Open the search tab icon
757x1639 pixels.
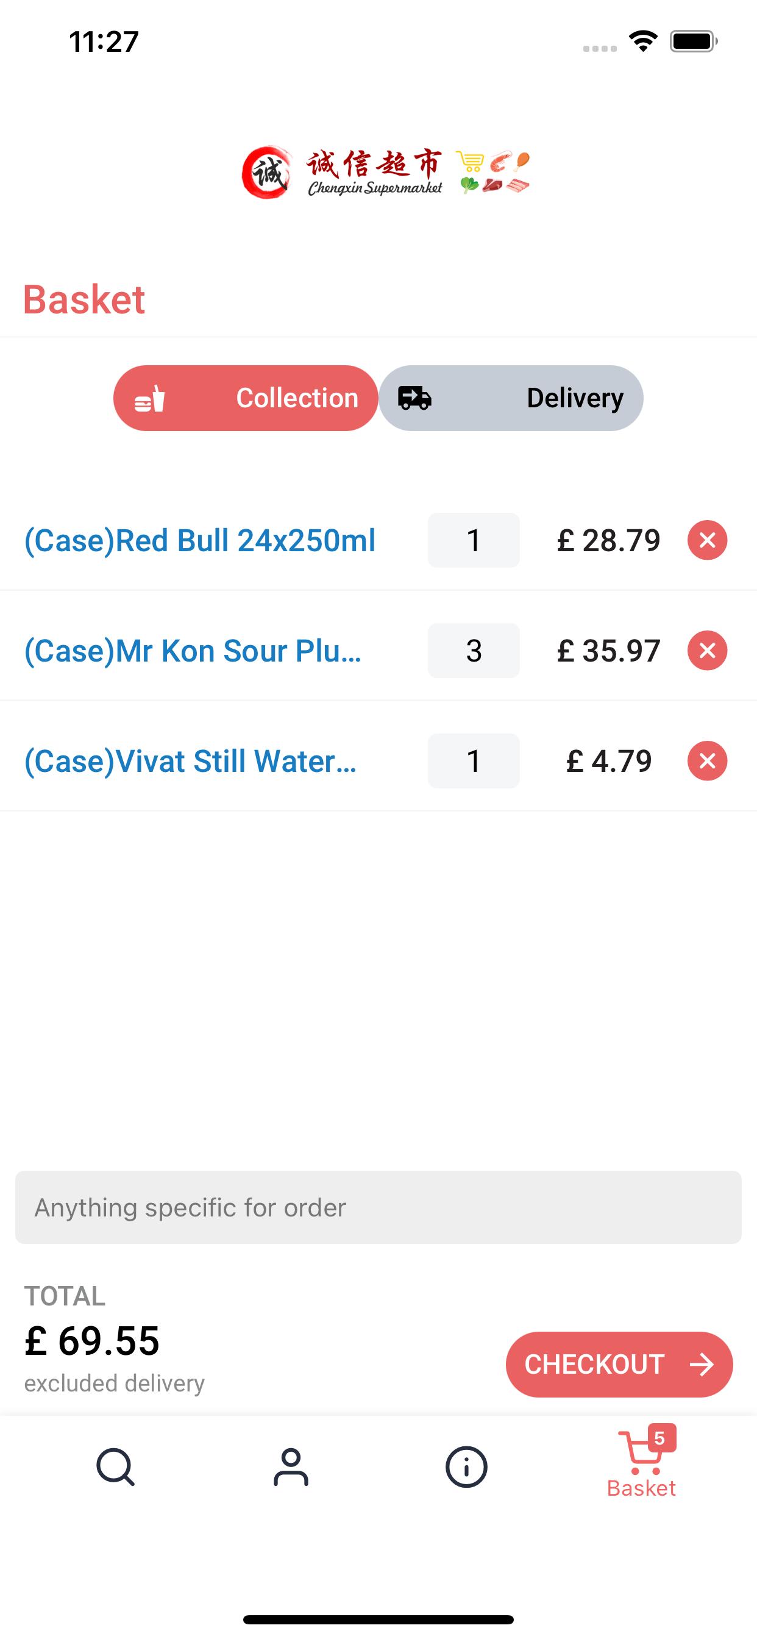pyautogui.click(x=115, y=1467)
